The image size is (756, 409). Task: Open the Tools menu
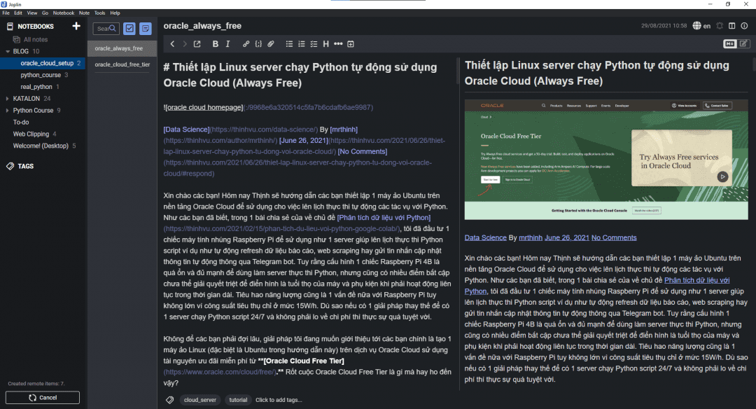(100, 13)
